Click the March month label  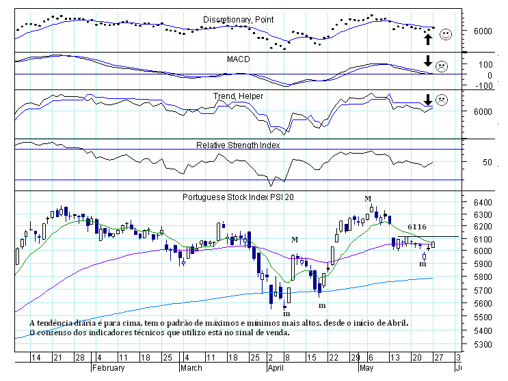point(191,368)
